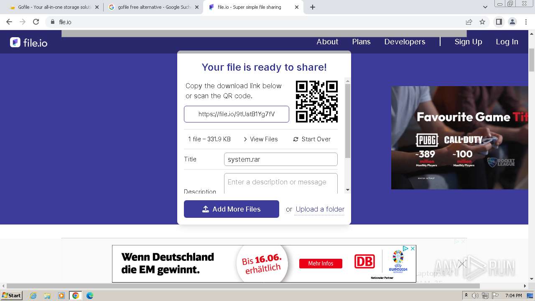Open Microsoft Edge from taskbar
Image resolution: width=535 pixels, height=301 pixels.
[x=90, y=296]
